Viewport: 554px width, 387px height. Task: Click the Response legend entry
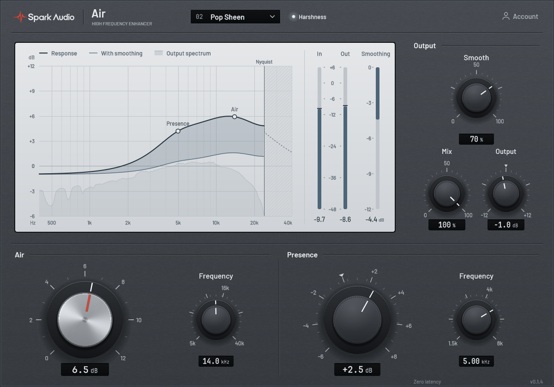point(58,53)
